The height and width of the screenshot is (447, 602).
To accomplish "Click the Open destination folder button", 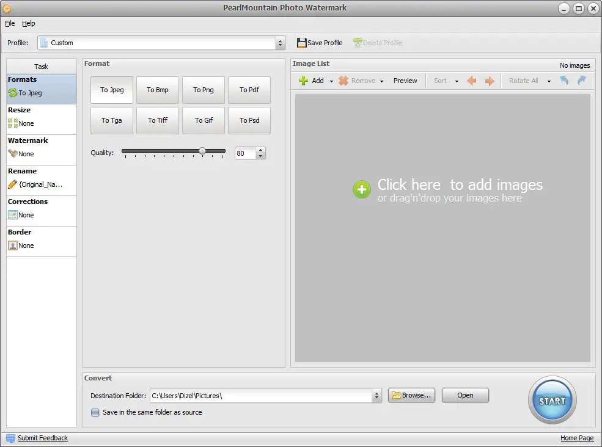I will coord(465,395).
